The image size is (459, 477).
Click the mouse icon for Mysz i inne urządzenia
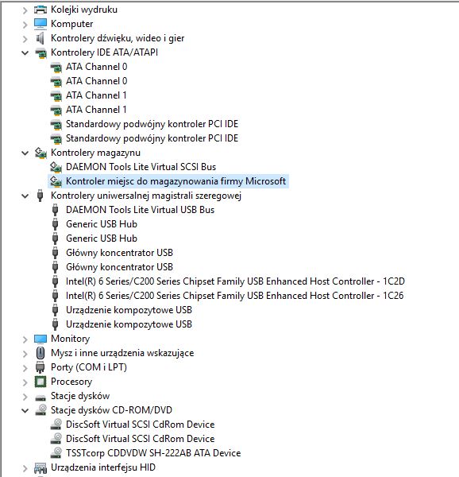coord(40,353)
